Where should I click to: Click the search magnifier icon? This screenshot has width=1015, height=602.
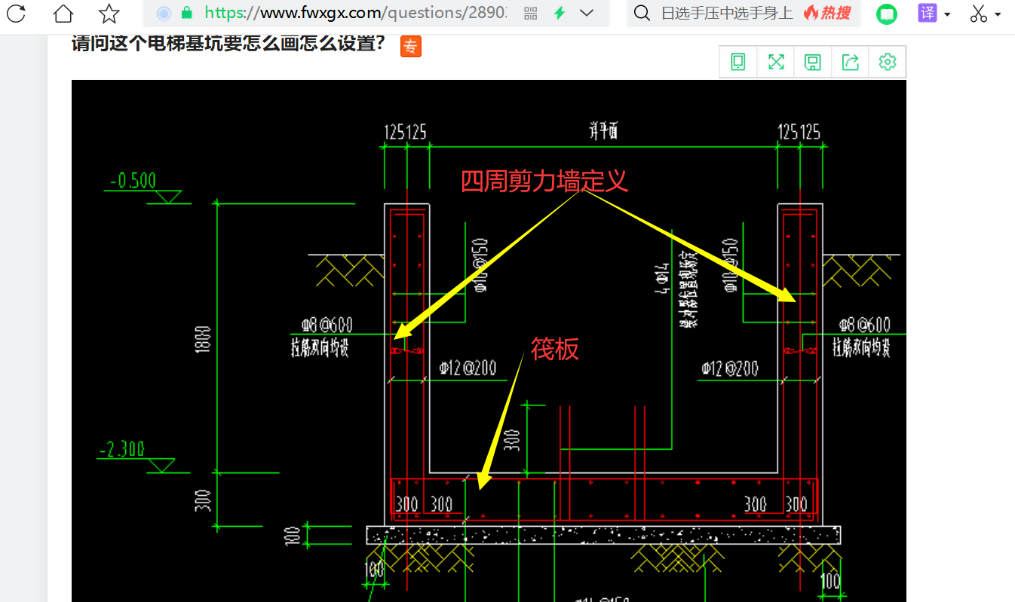click(642, 13)
